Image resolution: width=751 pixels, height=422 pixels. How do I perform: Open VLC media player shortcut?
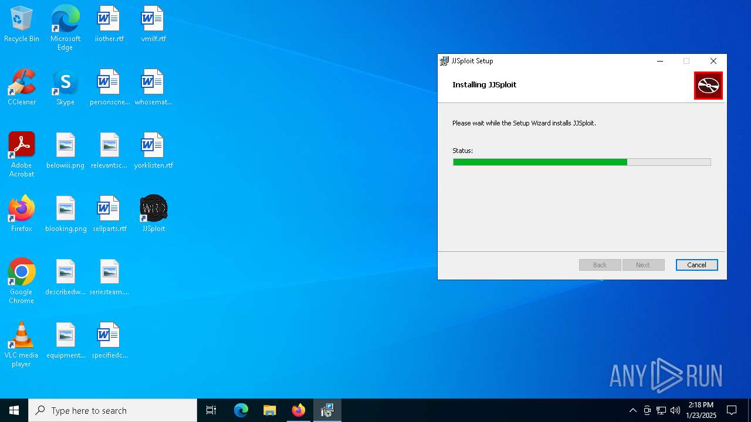[22, 345]
